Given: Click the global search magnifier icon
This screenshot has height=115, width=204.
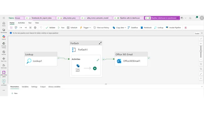Looking at the screenshot, I should pyautogui.click(x=190, y=18).
